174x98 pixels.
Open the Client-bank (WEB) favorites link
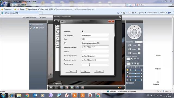point(45,9)
